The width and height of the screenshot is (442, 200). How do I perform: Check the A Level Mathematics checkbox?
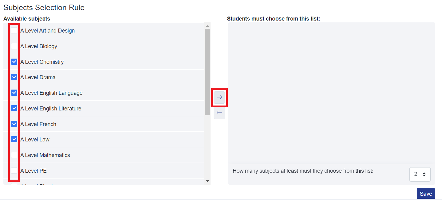point(14,155)
